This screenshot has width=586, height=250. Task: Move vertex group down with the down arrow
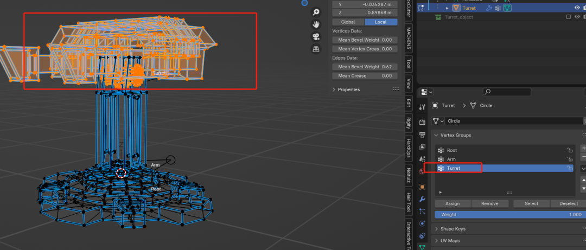click(x=583, y=189)
